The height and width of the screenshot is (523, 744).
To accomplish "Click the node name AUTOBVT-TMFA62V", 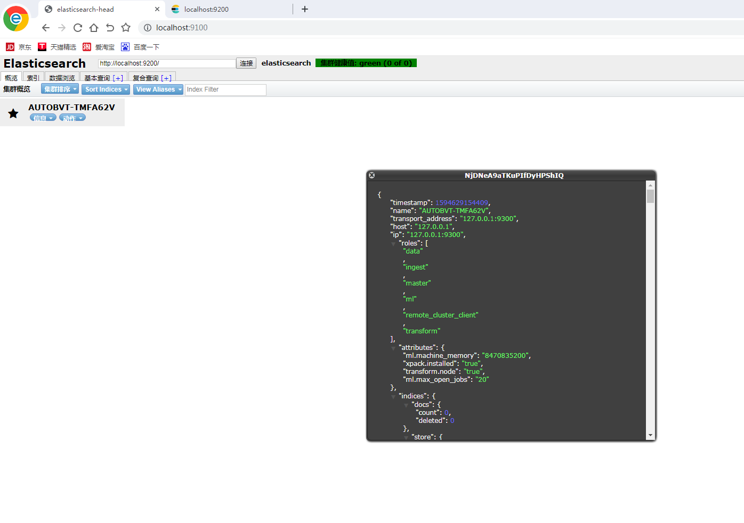I will tap(71, 107).
